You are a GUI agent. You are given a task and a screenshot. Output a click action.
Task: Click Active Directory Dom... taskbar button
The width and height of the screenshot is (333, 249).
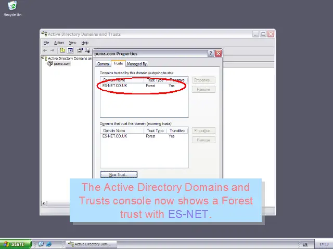click(x=91, y=244)
